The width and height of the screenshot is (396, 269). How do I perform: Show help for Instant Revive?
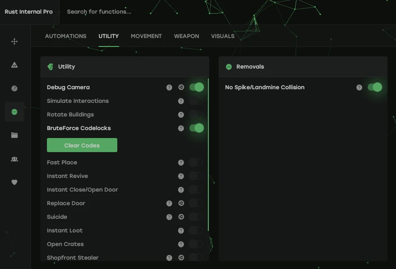tap(181, 176)
